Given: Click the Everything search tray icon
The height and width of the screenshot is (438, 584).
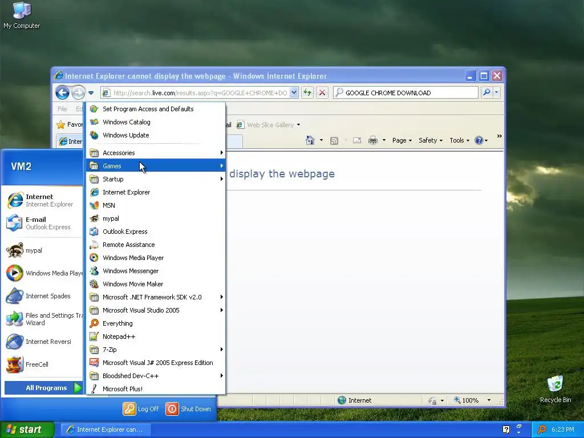Looking at the screenshot, I should (542, 429).
